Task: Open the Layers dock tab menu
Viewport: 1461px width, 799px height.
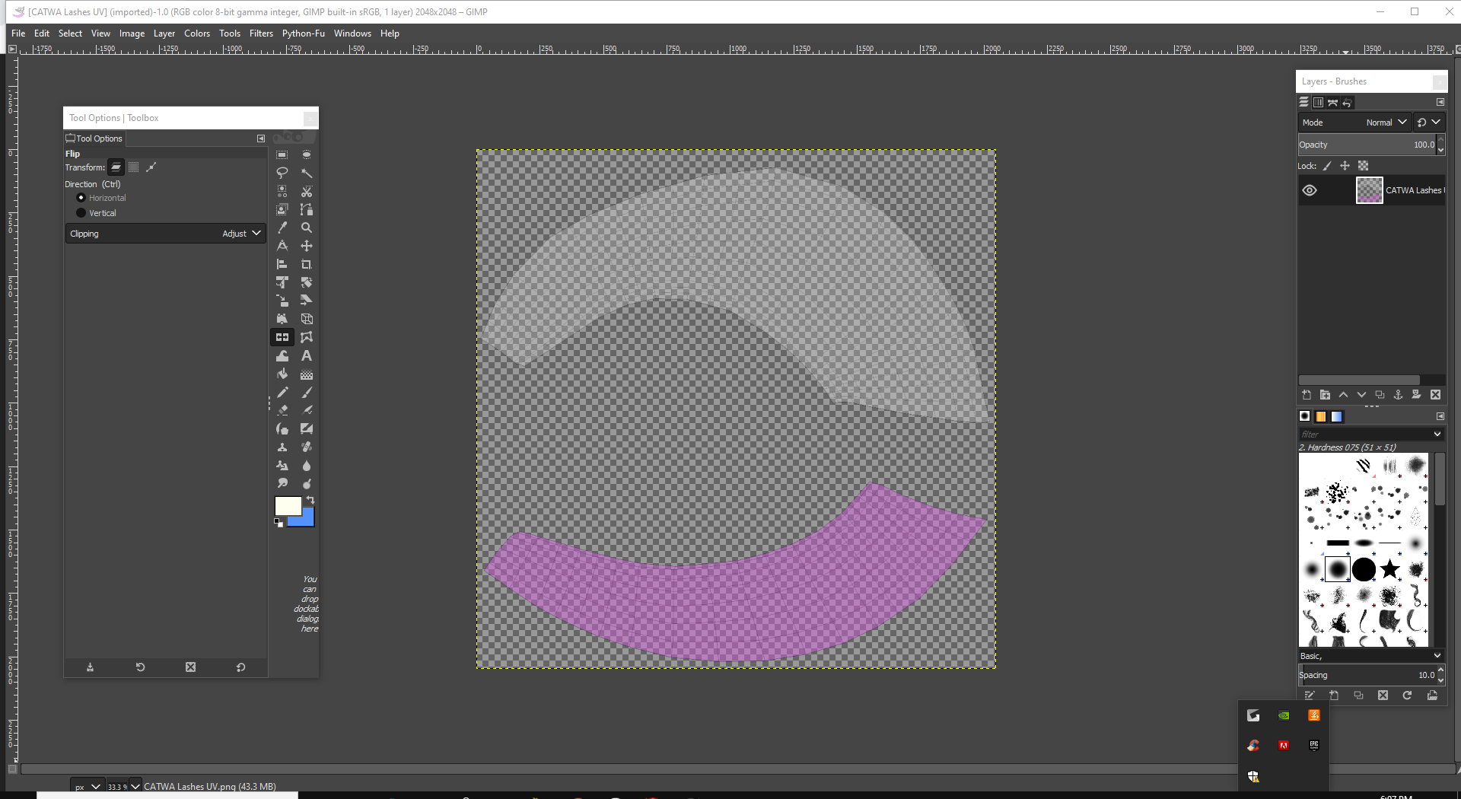Action: 1440,102
